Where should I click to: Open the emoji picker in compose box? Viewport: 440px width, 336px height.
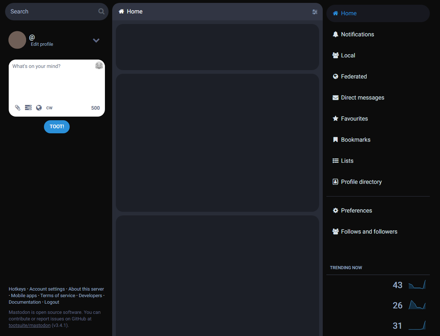click(99, 66)
